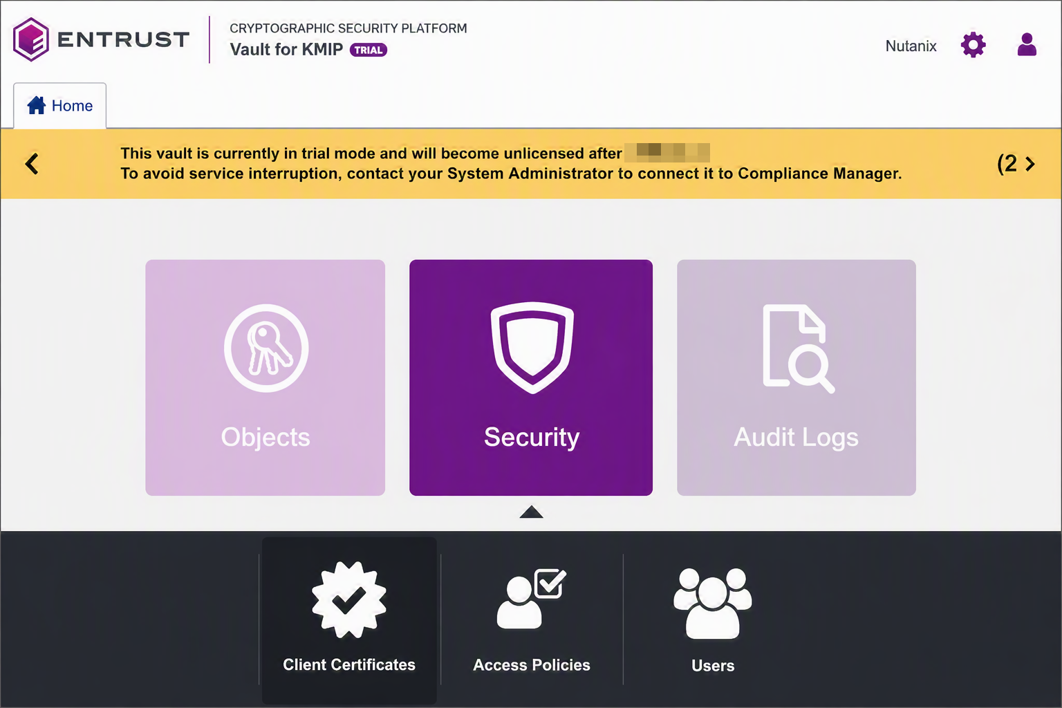This screenshot has width=1062, height=708.
Task: Click the Cryptographic Security Platform heading
Action: tap(348, 28)
